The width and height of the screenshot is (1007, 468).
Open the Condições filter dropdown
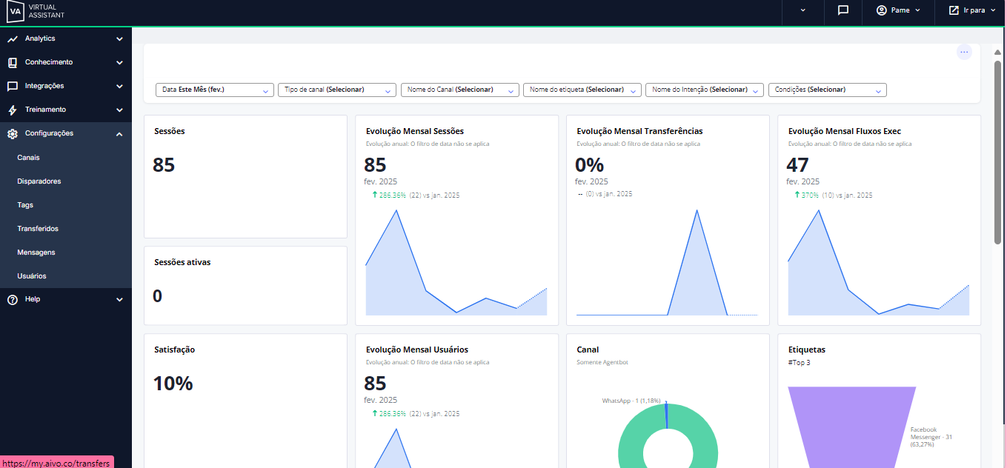point(828,90)
